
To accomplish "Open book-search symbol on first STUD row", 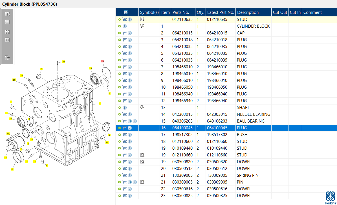I will tap(142, 19).
